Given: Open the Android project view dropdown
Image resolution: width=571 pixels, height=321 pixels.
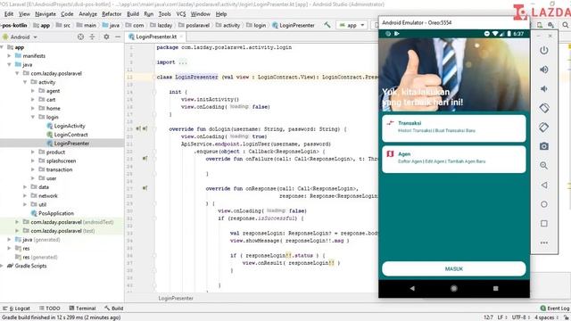Looking at the screenshot, I should 20,37.
